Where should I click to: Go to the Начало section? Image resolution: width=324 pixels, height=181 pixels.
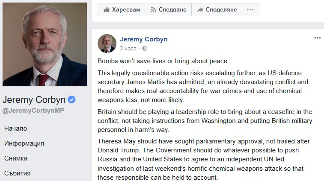click(x=16, y=128)
